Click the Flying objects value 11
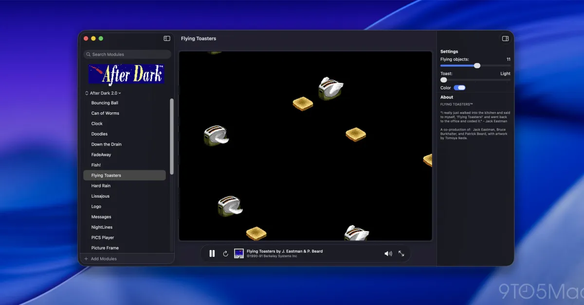The image size is (584, 305). pos(508,59)
